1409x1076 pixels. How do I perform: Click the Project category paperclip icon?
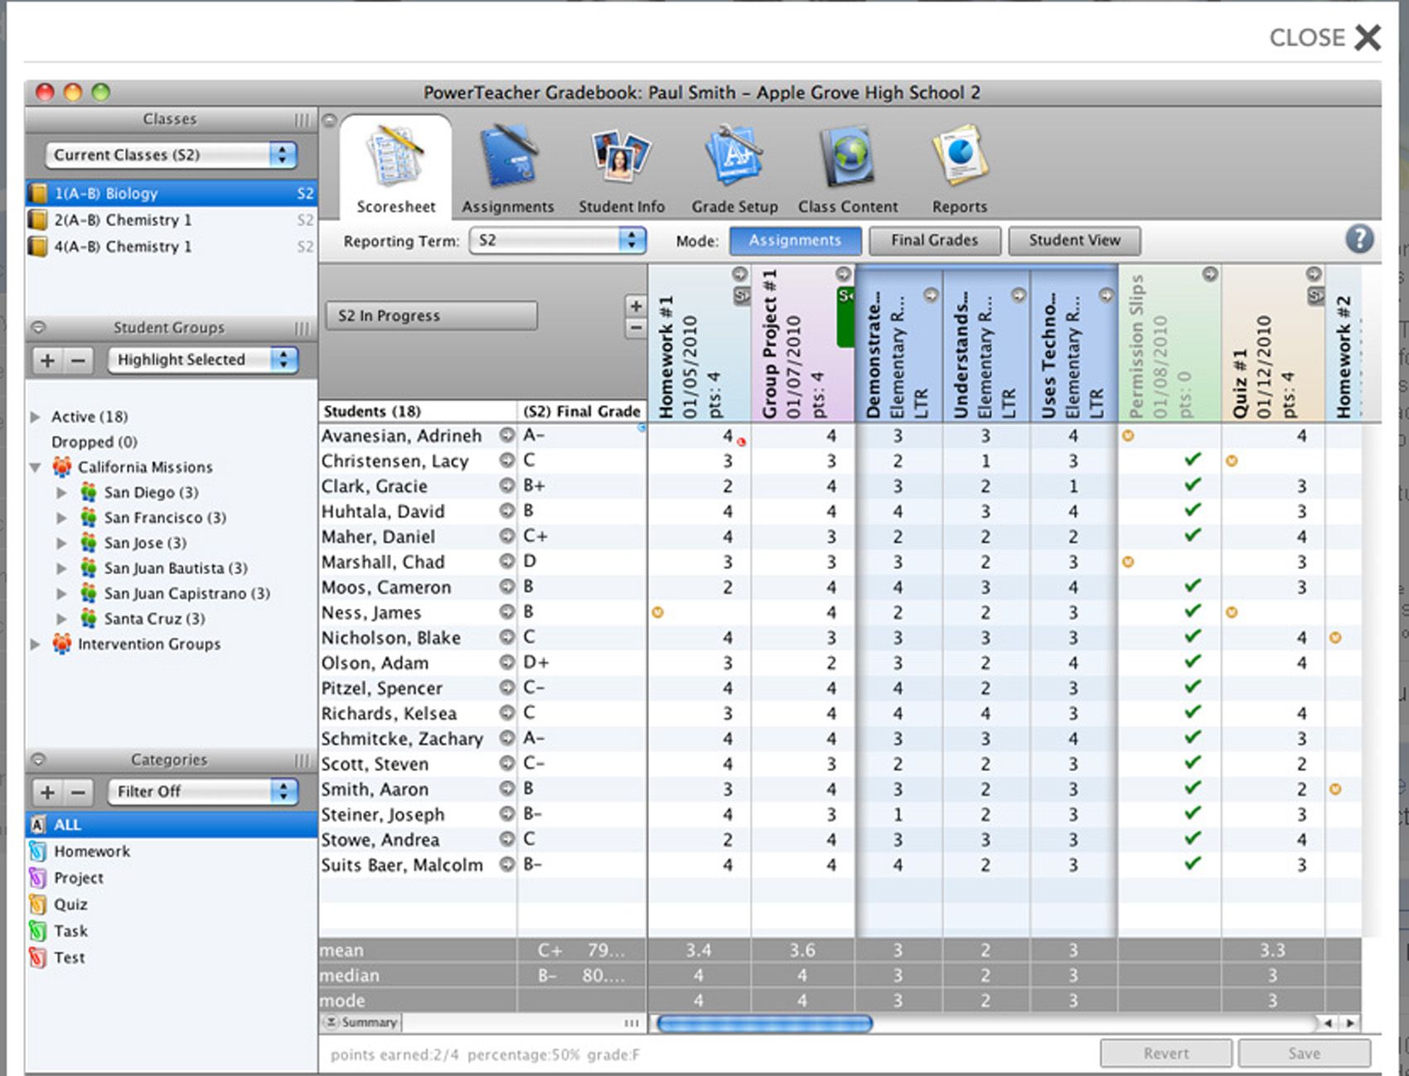pos(37,877)
